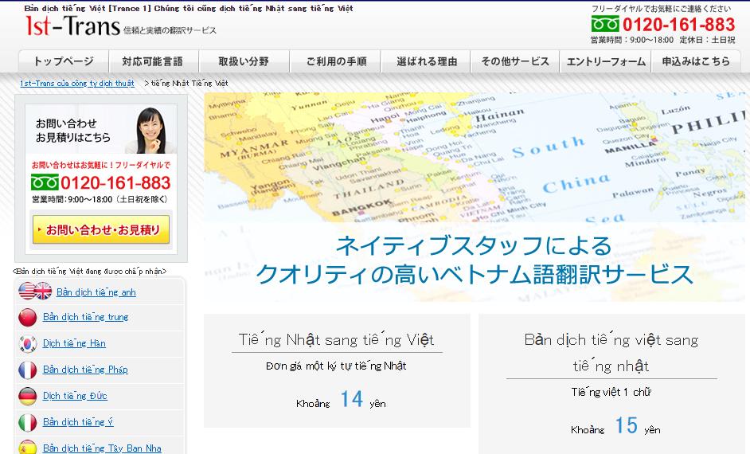Click the green free-dial icon in sidebar
This screenshot has width=750, height=454.
pos(45,182)
